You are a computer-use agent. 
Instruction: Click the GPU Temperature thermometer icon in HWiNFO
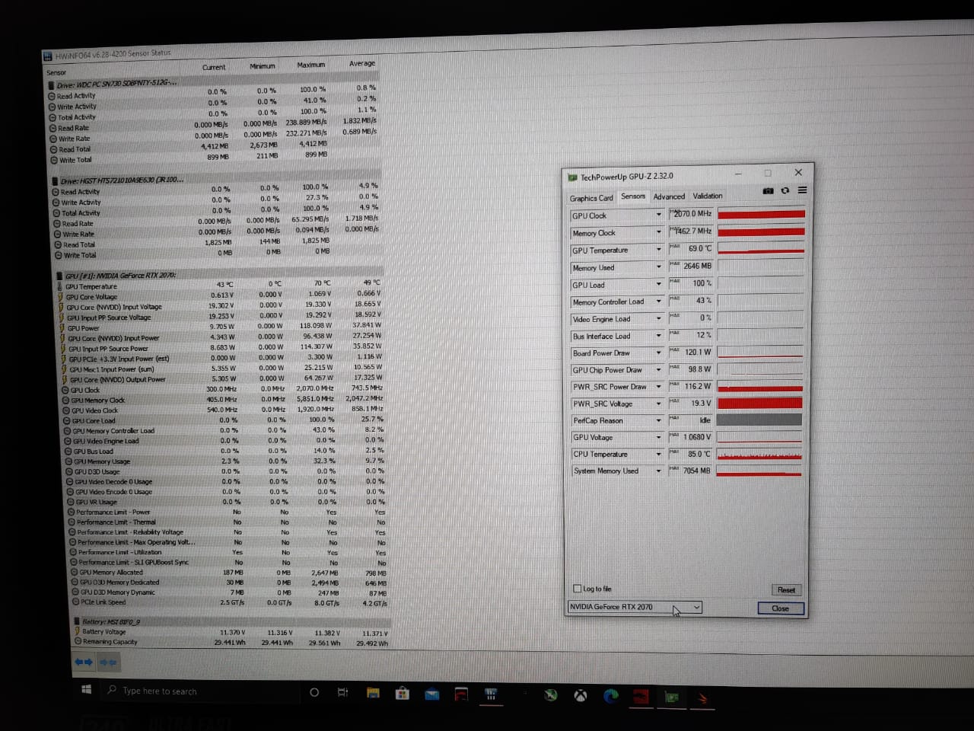pos(60,286)
